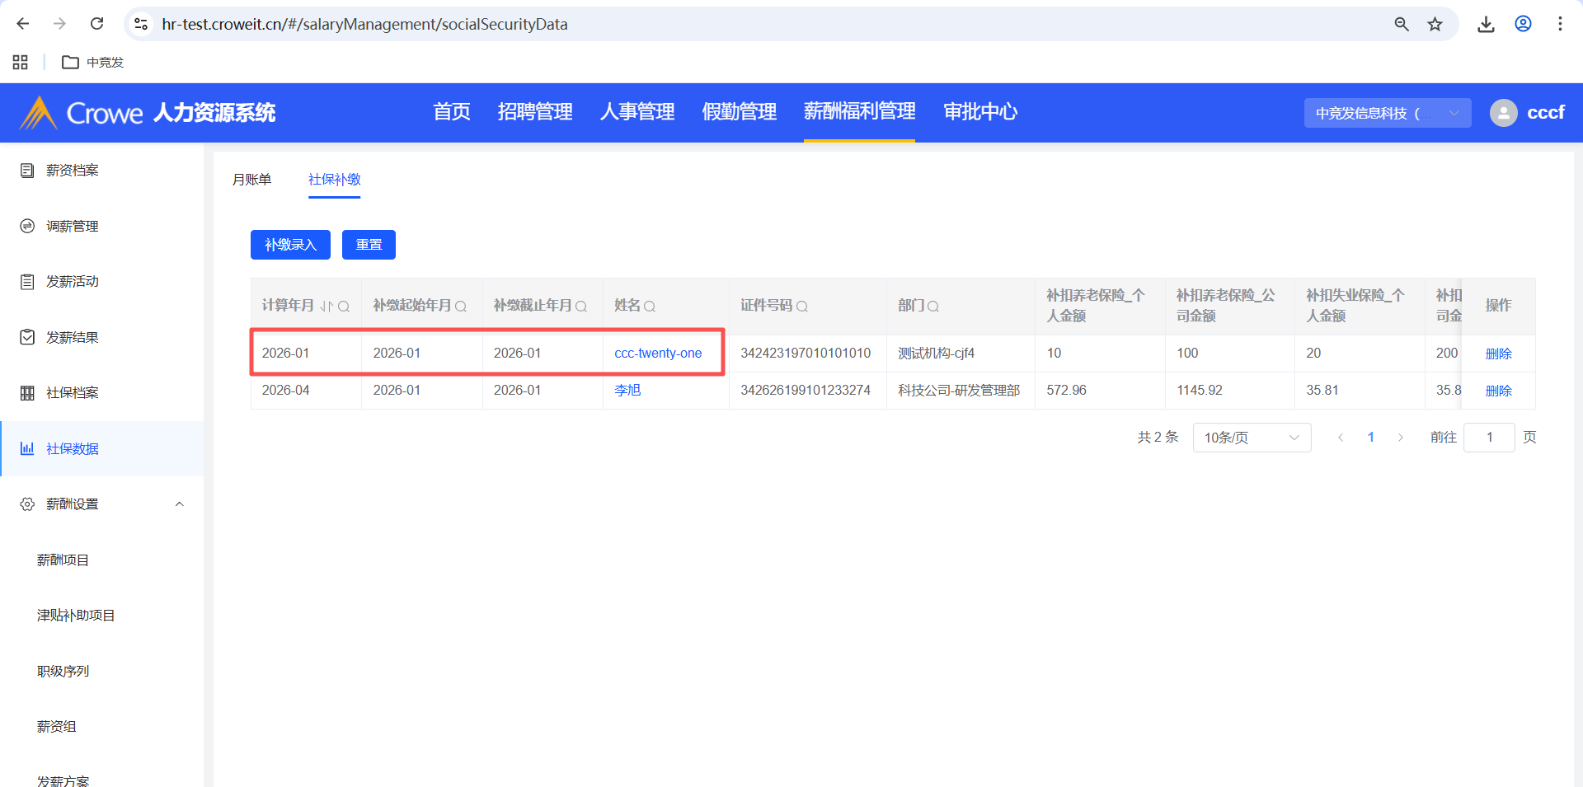Open 招聘管理 in the top navigation

535,112
